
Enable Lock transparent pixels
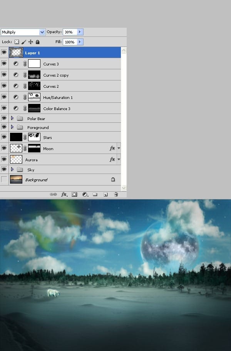point(17,42)
